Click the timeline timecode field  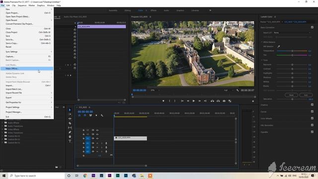point(85,111)
